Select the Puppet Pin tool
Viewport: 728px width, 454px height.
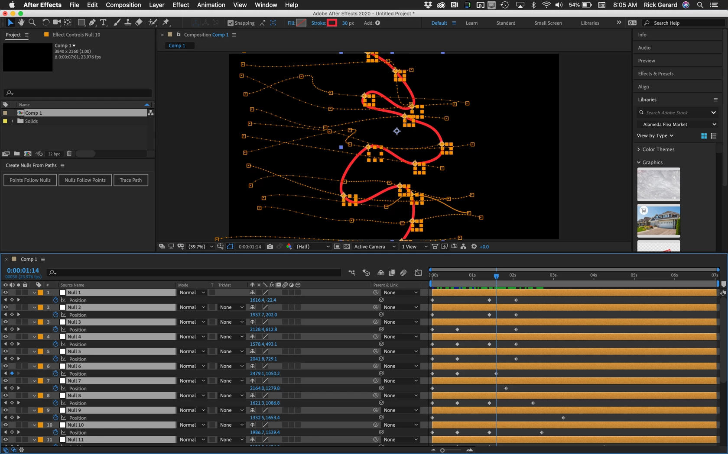[x=166, y=23]
